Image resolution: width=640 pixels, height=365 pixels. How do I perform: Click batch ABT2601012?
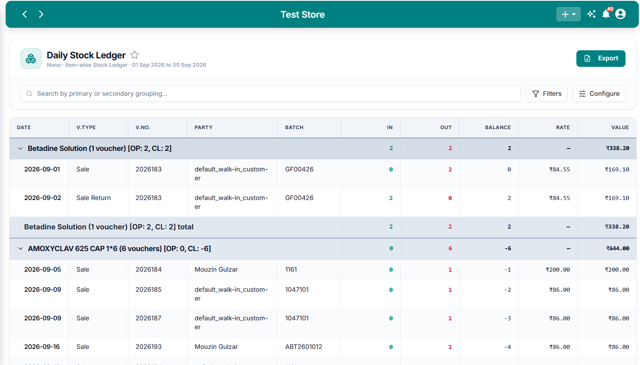tap(304, 347)
